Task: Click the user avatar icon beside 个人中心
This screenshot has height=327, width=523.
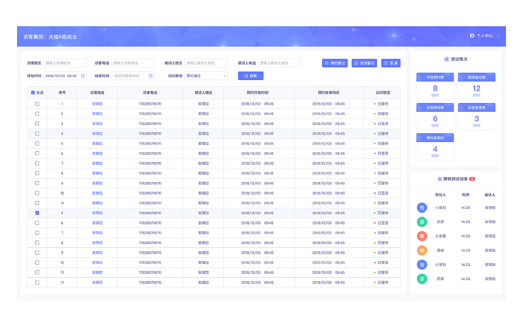Action: tap(472, 36)
